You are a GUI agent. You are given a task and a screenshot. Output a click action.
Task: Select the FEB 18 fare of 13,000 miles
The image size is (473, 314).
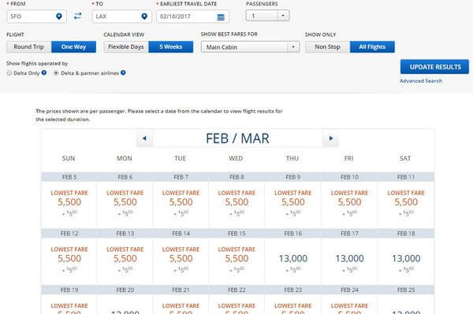pos(406,260)
